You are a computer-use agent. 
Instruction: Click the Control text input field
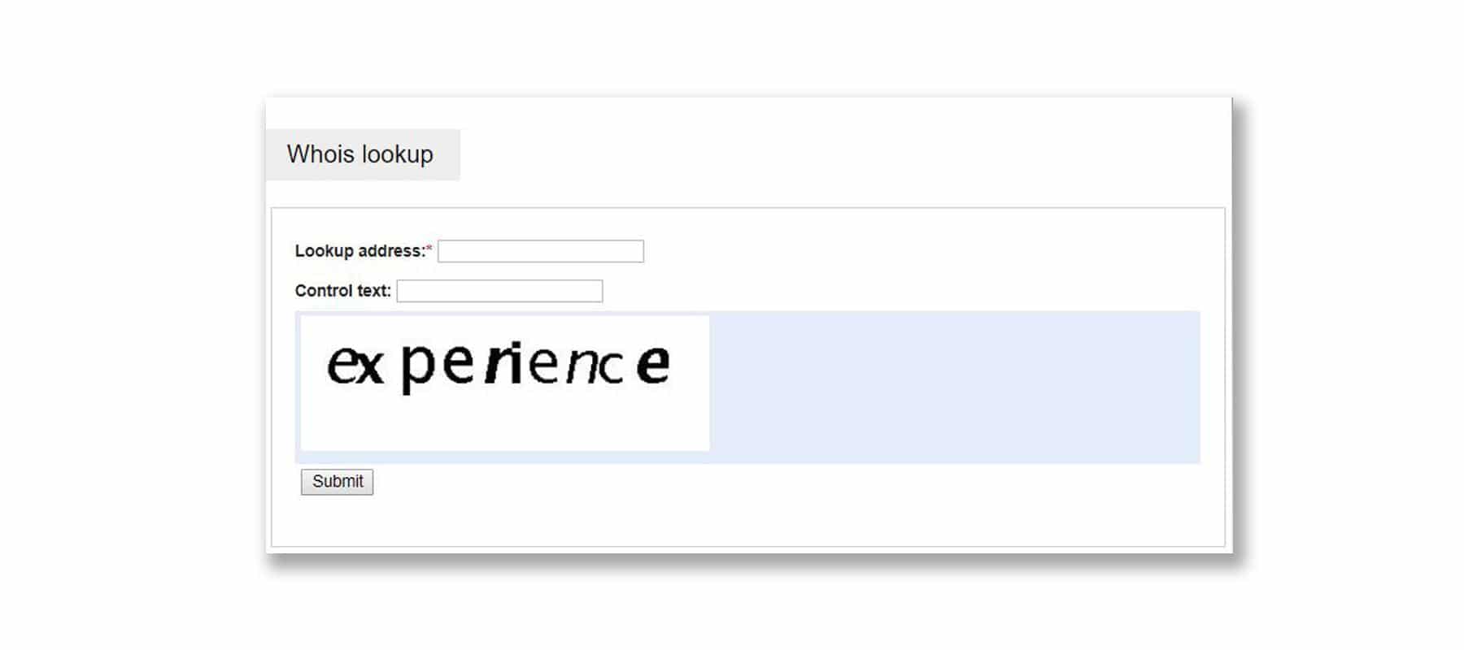pos(498,290)
